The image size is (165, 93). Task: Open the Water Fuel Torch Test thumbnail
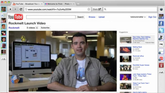click(x=126, y=86)
